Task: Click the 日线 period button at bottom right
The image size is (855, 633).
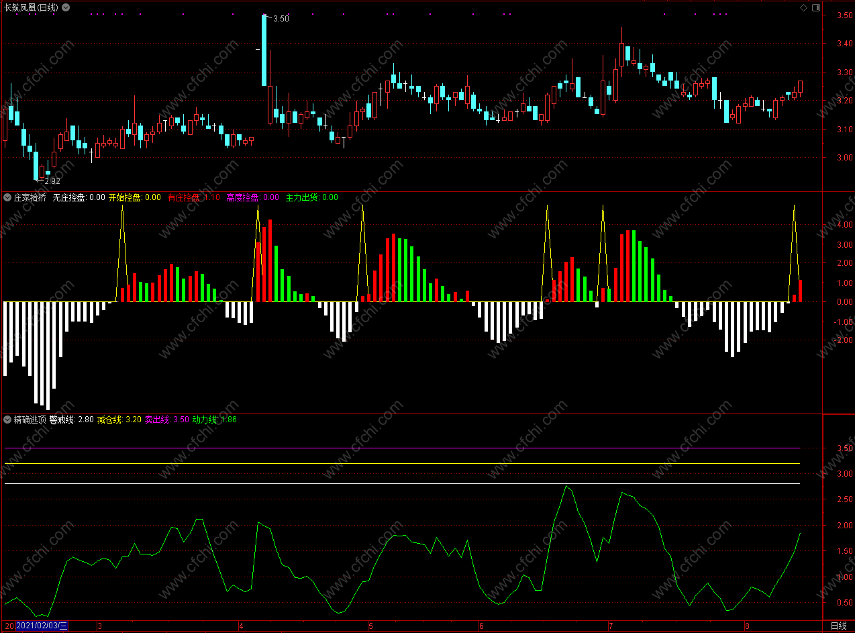Action: click(838, 626)
